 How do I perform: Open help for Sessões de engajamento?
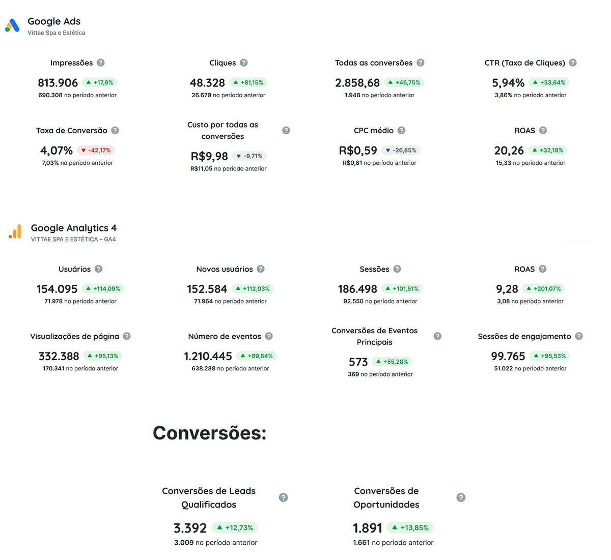click(x=578, y=336)
